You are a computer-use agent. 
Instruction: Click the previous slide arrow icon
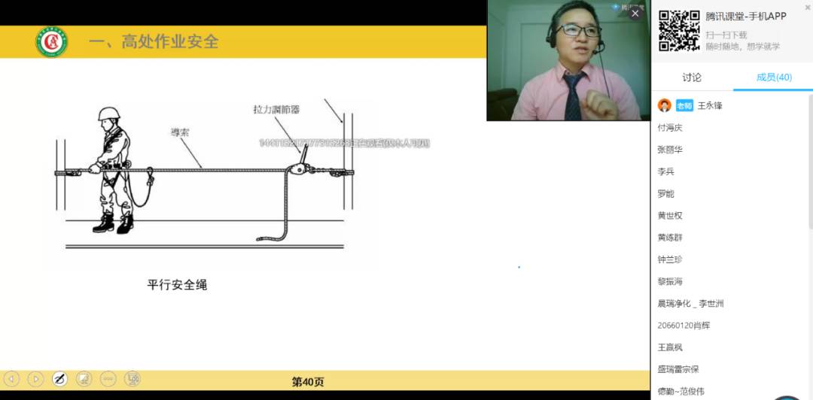11,379
